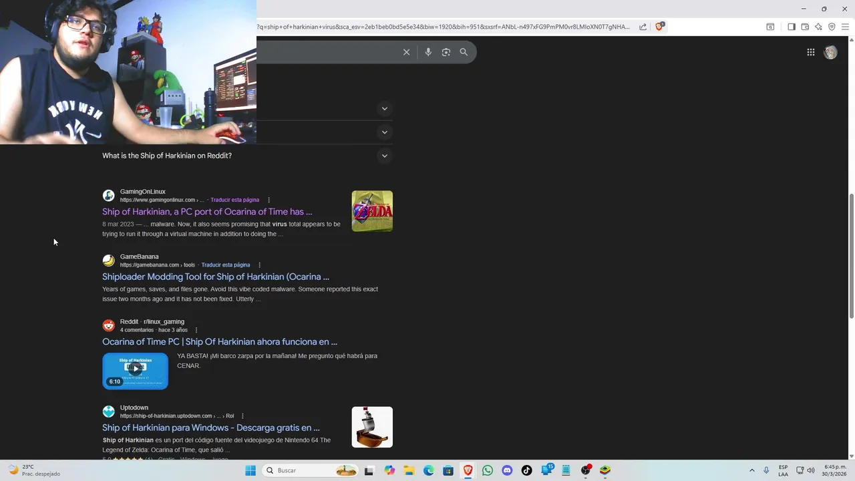Open Brave Leo AI sparkle icon
The width and height of the screenshot is (855, 481).
tap(818, 27)
